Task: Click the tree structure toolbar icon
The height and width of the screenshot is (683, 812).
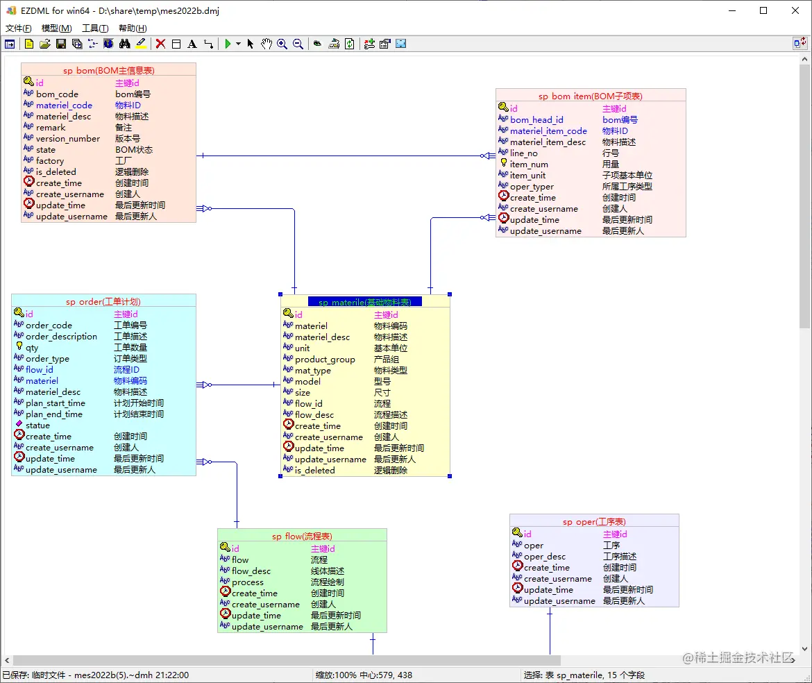Action: 93,44
